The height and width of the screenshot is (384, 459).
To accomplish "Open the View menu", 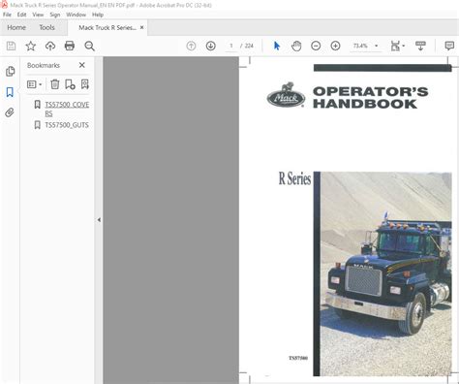I will point(38,15).
